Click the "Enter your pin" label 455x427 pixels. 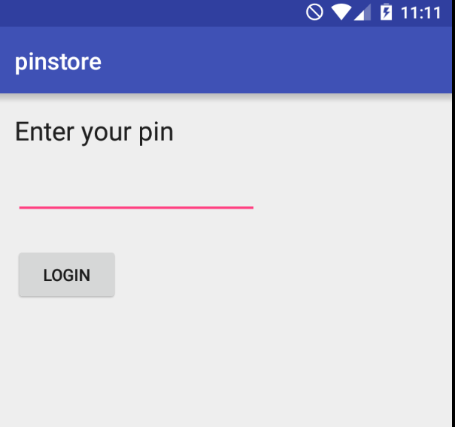click(x=94, y=133)
